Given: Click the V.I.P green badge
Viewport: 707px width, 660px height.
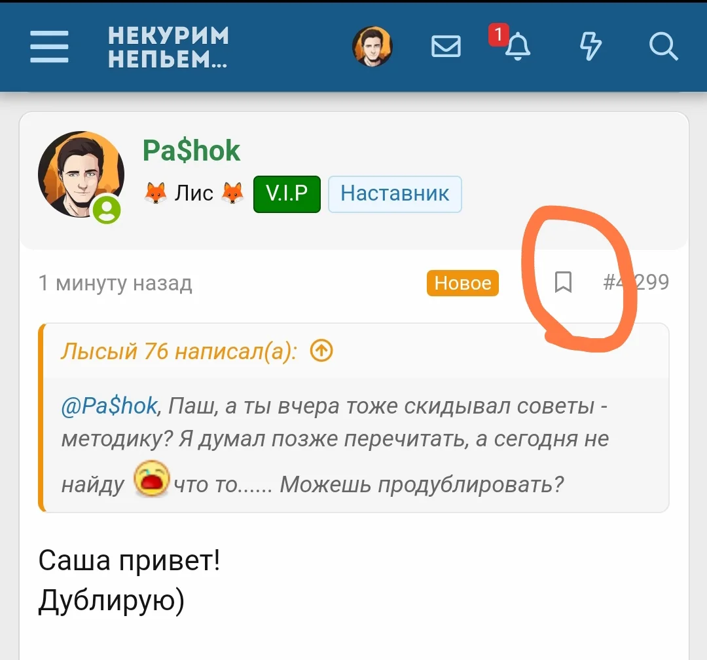Looking at the screenshot, I should coord(287,193).
